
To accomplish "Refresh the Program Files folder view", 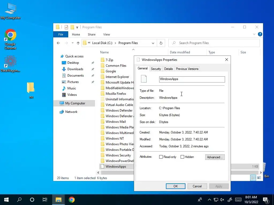I will tap(161, 43).
